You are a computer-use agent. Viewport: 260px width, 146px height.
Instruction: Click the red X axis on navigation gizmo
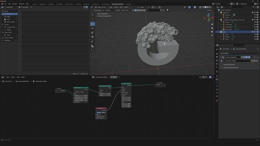212,17
